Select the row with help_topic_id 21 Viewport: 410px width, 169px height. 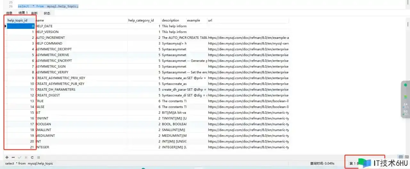[148, 147]
